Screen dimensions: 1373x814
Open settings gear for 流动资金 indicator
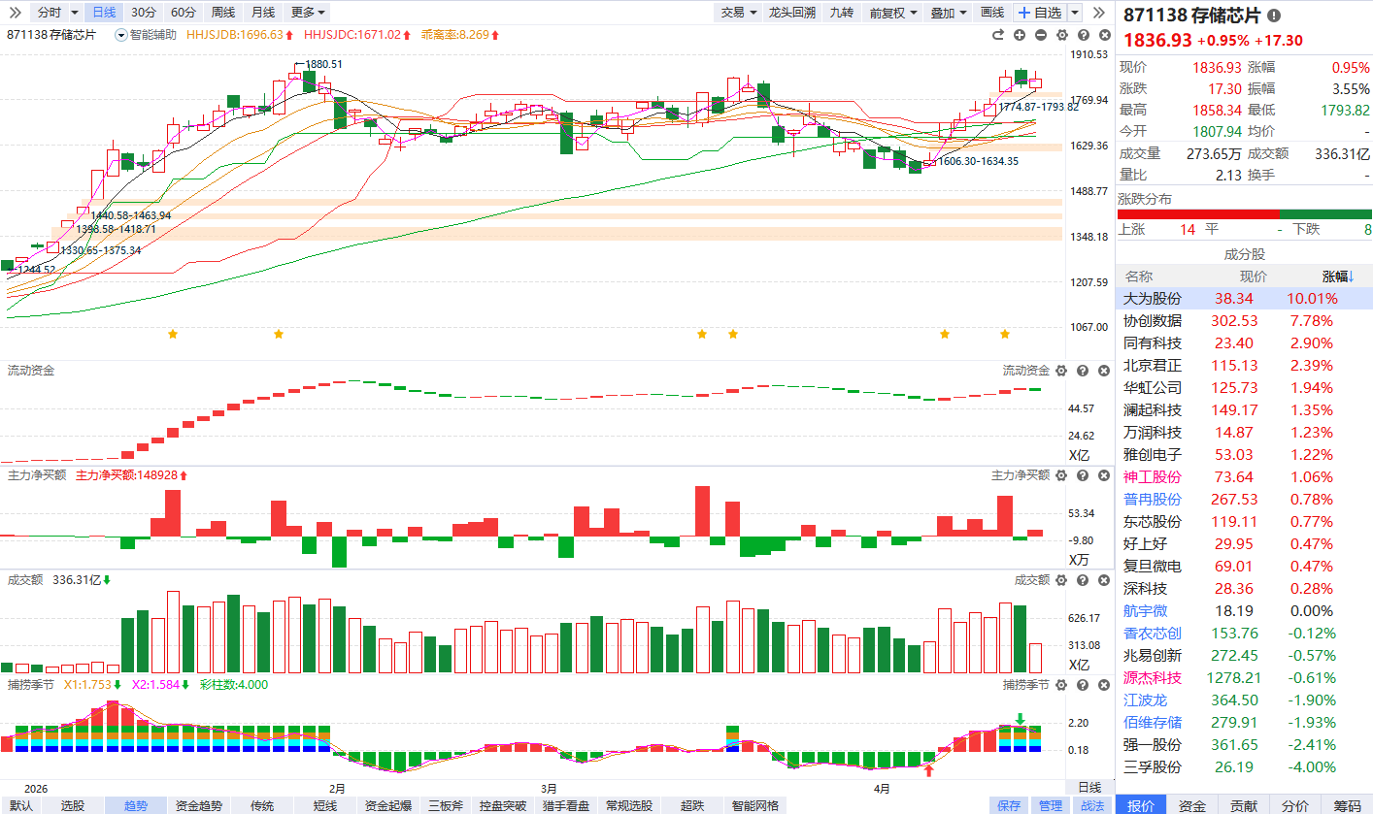pos(1061,371)
